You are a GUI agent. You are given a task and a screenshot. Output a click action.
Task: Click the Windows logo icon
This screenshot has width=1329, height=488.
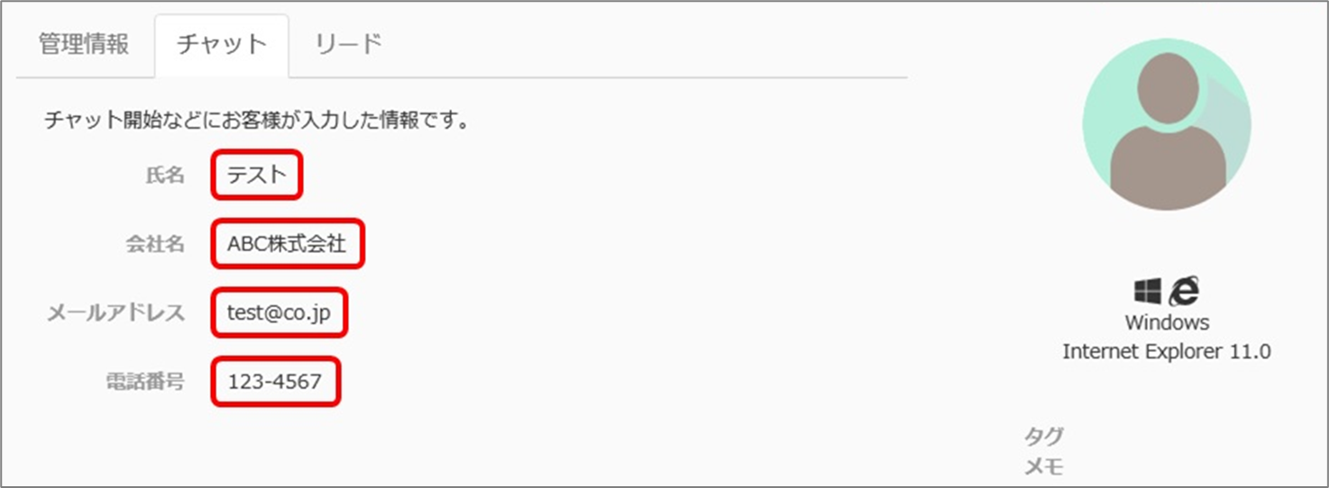tap(1148, 291)
